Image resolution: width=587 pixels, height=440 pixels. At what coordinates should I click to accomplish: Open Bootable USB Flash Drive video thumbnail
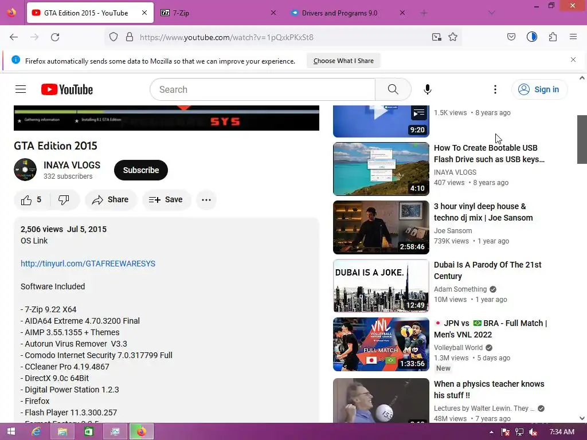(x=381, y=169)
